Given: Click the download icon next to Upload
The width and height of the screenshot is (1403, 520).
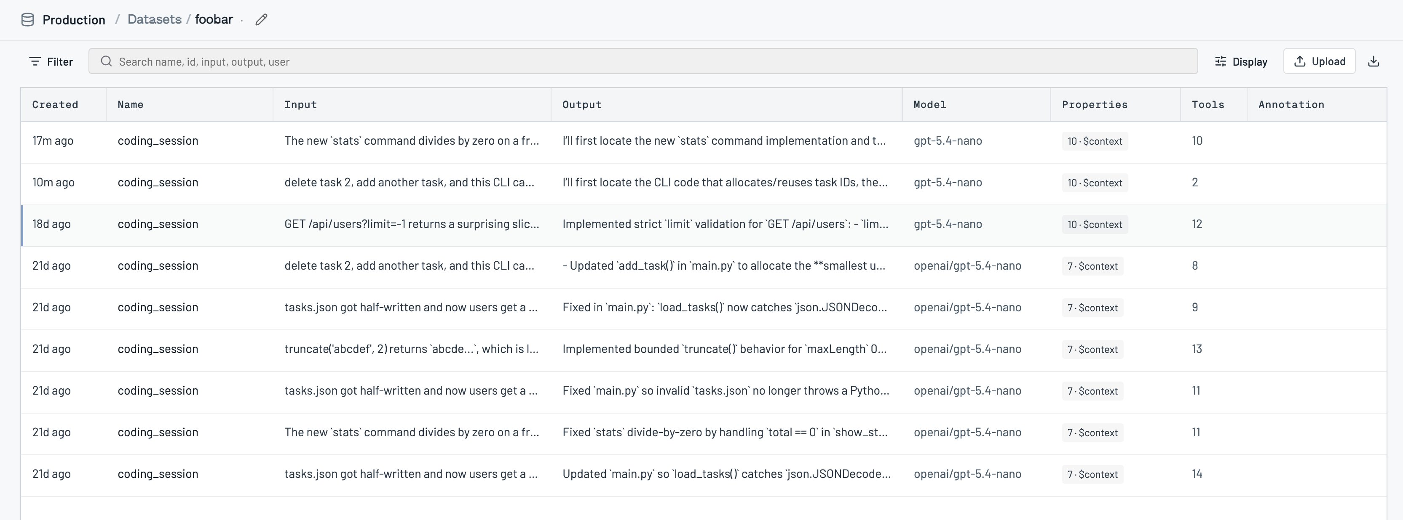Looking at the screenshot, I should (x=1374, y=61).
